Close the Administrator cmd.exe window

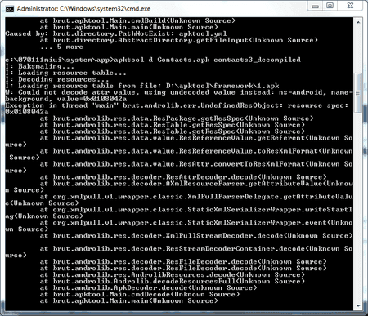[x=351, y=6]
